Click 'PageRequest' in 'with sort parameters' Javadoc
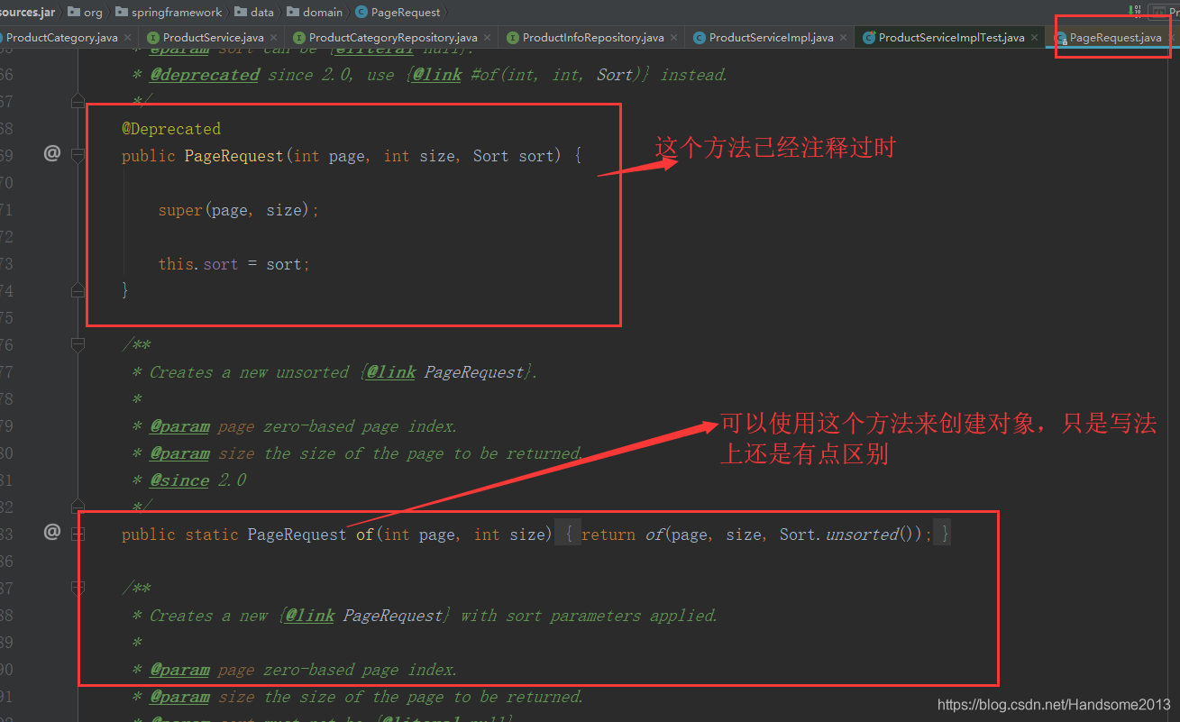 [x=393, y=616]
